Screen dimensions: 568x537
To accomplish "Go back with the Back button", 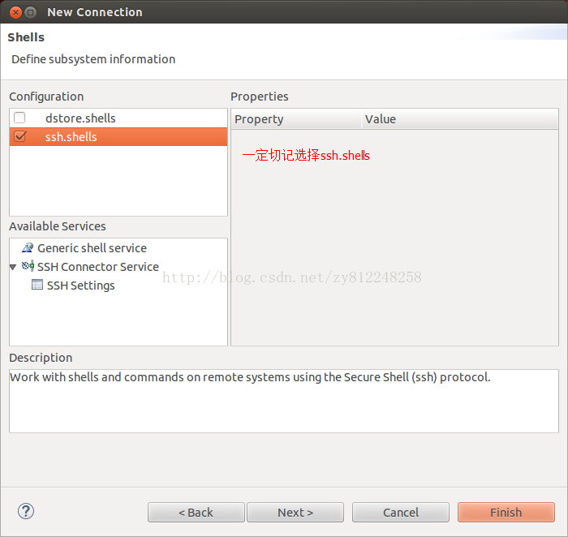I will (196, 513).
